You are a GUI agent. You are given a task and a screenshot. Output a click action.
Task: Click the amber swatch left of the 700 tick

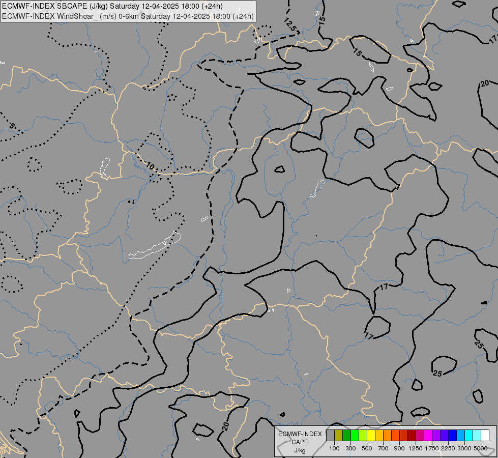tap(379, 436)
